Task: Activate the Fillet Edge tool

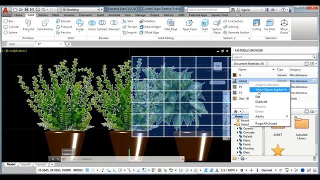Action: point(170,25)
